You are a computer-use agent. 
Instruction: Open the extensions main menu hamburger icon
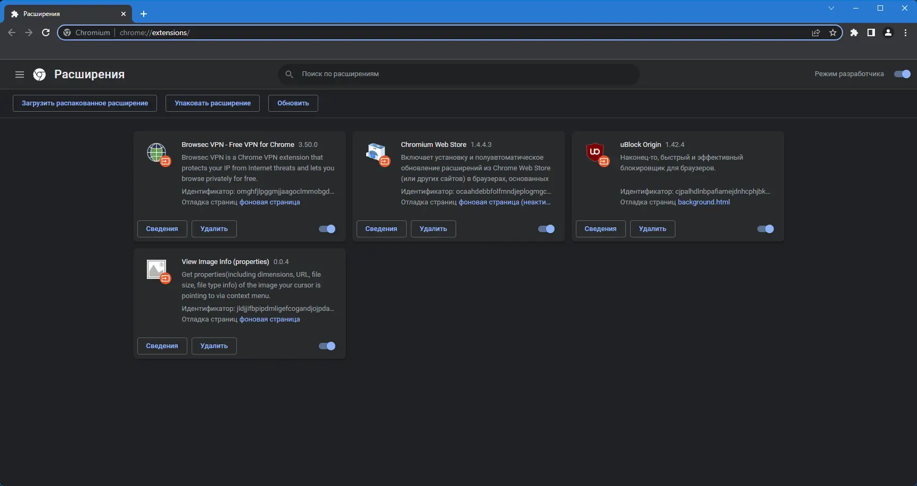[20, 75]
